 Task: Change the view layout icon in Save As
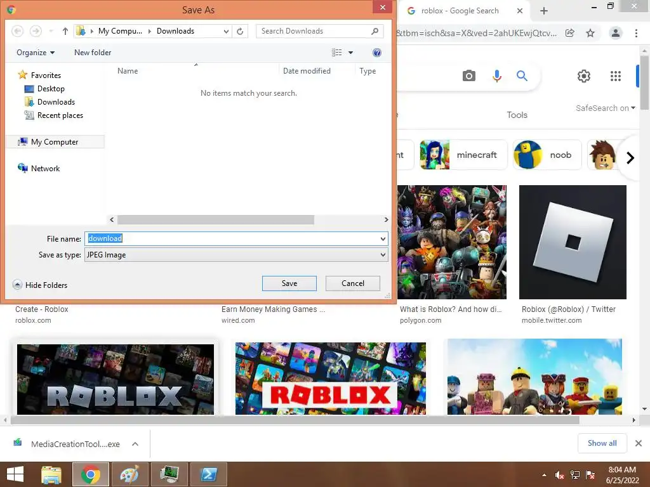(336, 53)
